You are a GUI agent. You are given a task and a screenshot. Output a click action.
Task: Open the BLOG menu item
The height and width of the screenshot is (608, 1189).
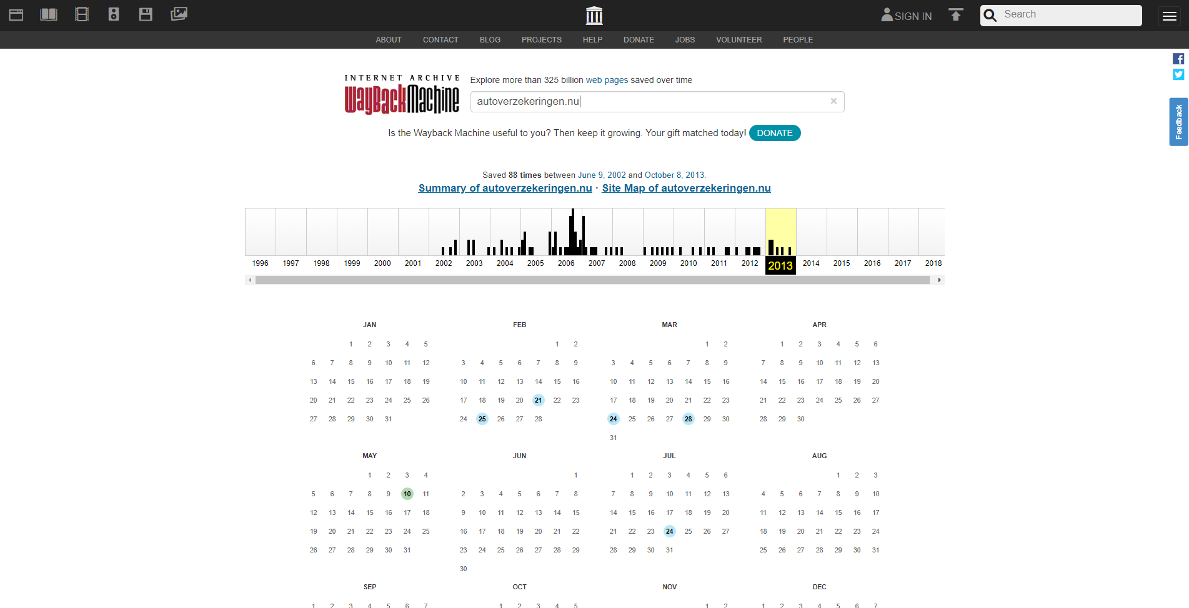[x=490, y=40]
